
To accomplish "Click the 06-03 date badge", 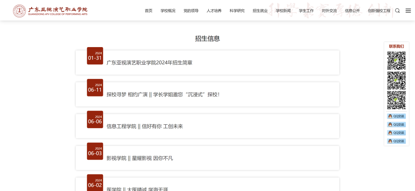I will (x=95, y=151).
